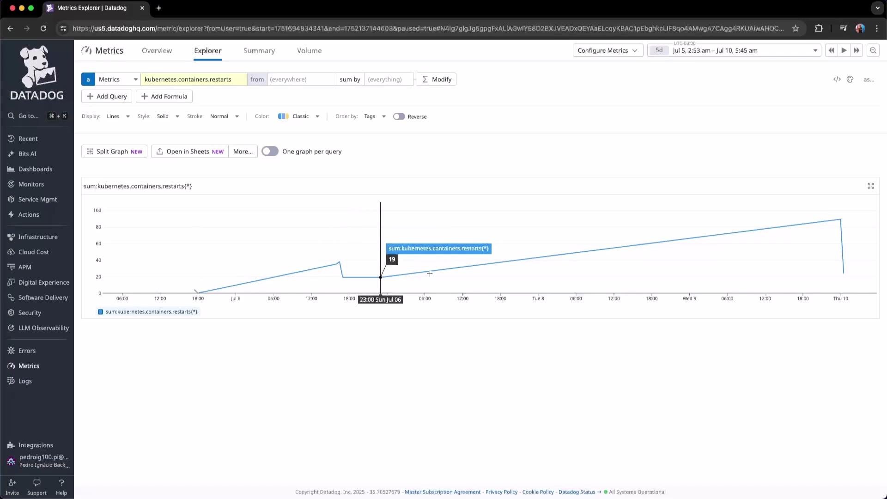Click Open in Sheets button
This screenshot has height=499, width=887.
[x=190, y=152]
